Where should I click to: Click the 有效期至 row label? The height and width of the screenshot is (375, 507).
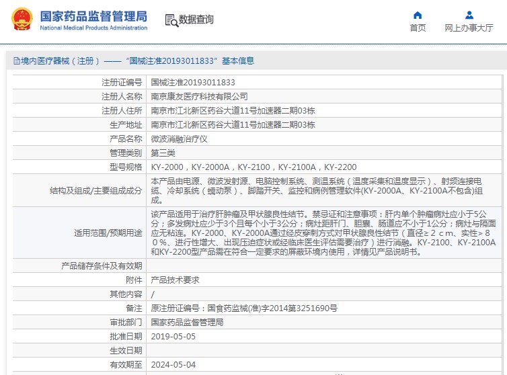126,365
